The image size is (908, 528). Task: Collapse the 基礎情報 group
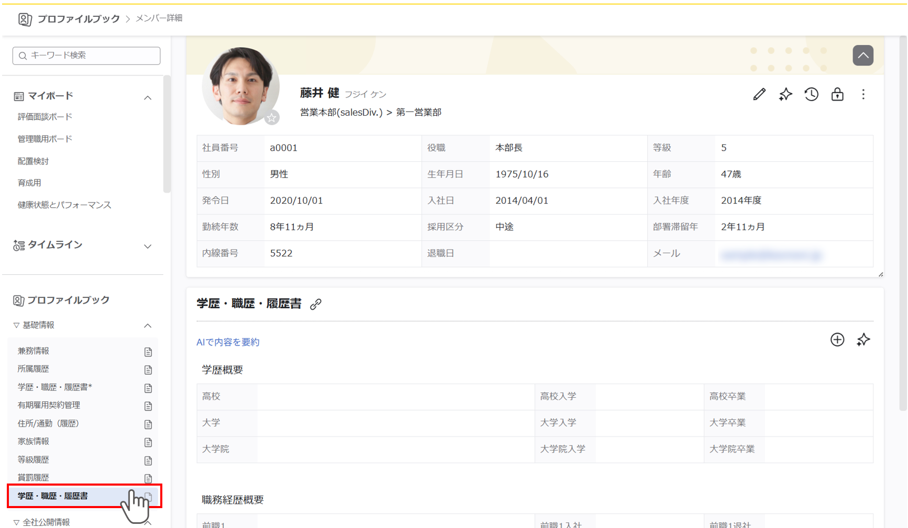[x=148, y=325]
